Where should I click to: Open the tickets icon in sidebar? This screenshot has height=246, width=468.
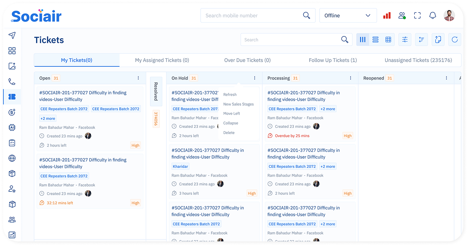click(12, 97)
